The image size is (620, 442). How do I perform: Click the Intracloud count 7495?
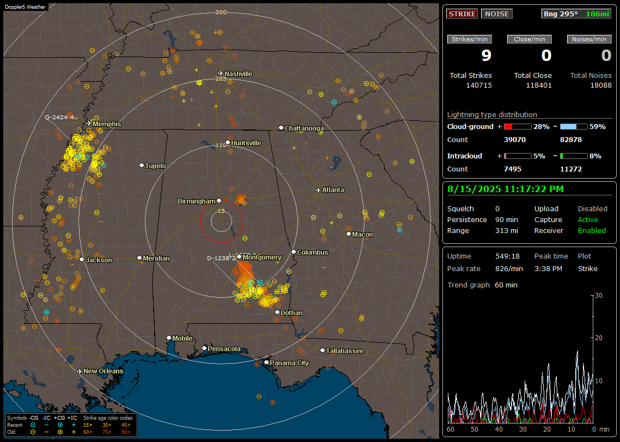coord(513,169)
